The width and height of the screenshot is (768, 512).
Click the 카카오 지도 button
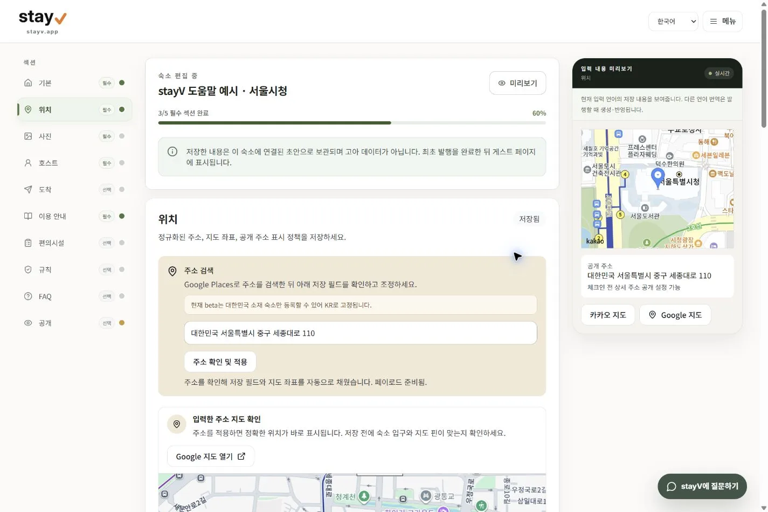pos(608,315)
